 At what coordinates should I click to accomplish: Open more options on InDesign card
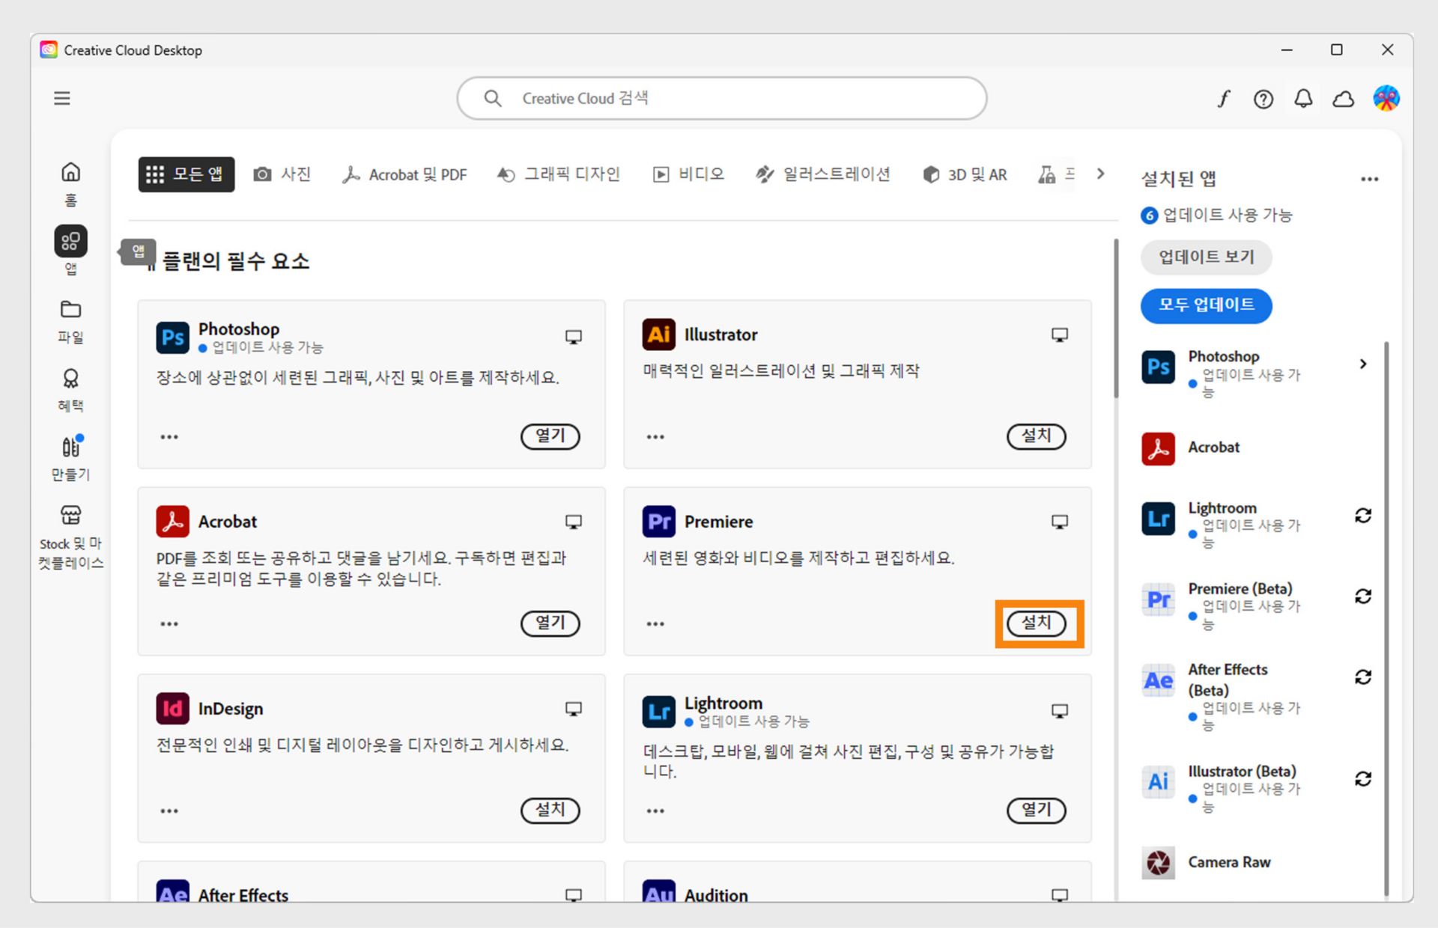coord(169,811)
